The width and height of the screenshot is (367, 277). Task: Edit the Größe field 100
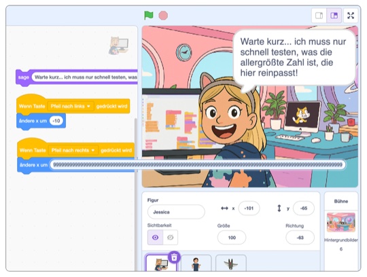click(232, 238)
